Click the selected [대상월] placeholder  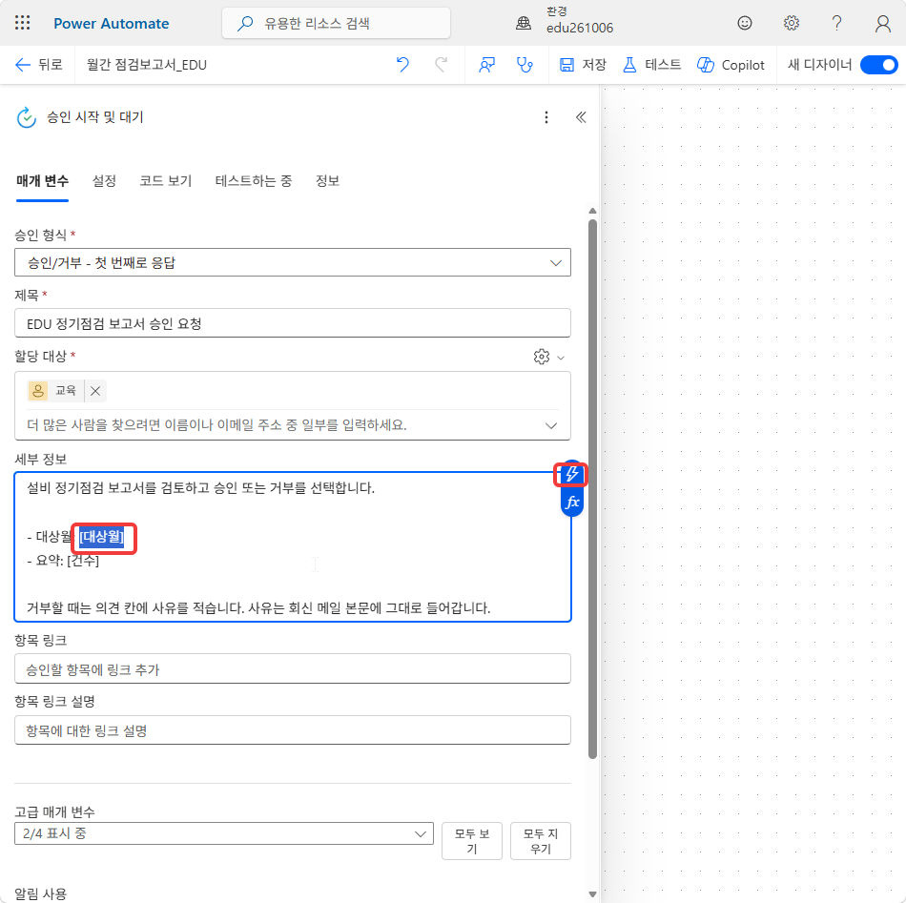tap(102, 537)
